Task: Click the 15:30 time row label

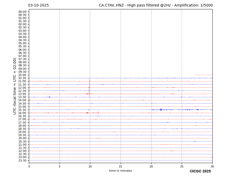Action: click(x=22, y=110)
